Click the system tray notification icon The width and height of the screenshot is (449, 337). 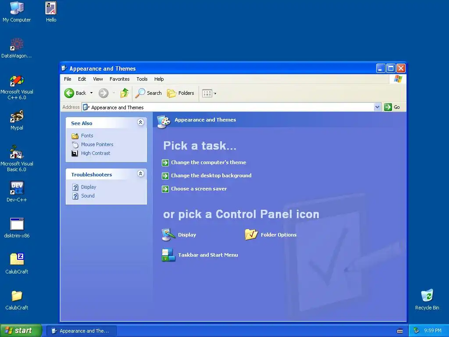point(417,330)
